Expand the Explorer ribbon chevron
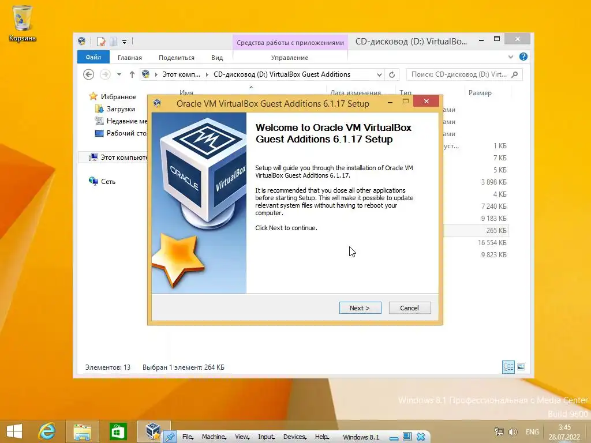Screen dimensions: 591x443 [511, 57]
